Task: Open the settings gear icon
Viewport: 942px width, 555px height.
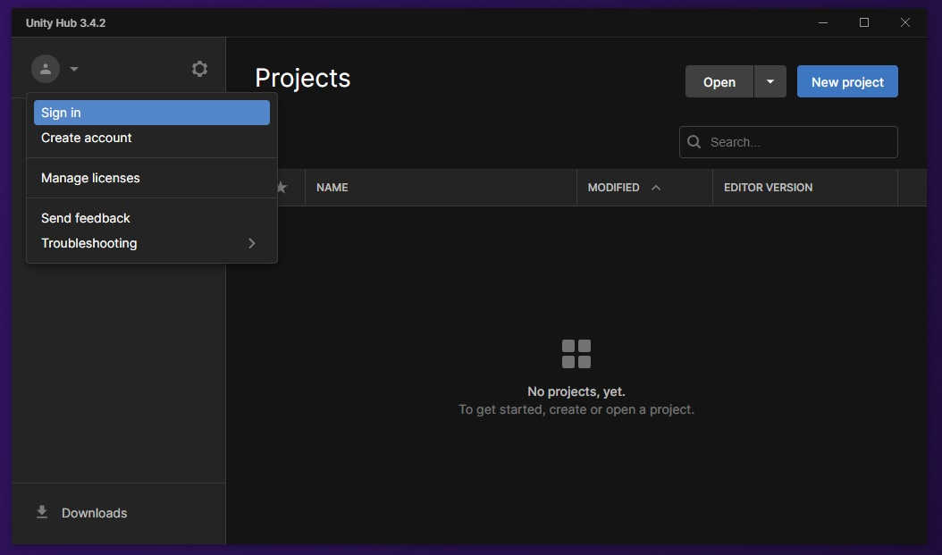Action: pyautogui.click(x=199, y=68)
